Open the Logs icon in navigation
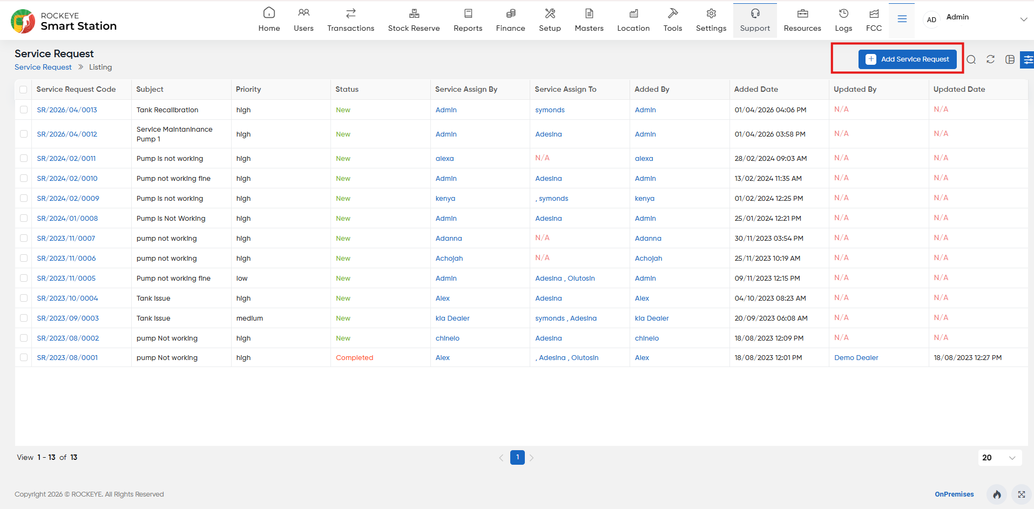The width and height of the screenshot is (1034, 509). tap(843, 20)
